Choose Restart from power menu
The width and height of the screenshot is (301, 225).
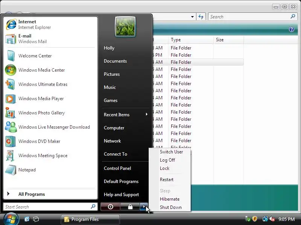click(x=167, y=180)
